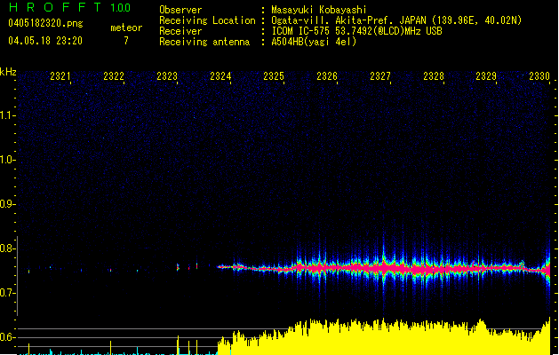Select the file name 0405182320.png

[45, 24]
